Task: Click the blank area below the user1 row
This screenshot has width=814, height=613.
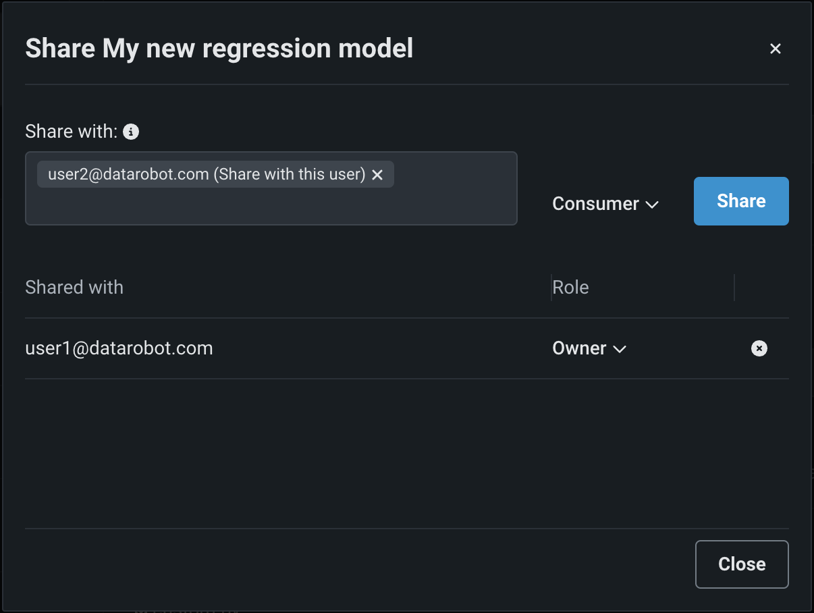Action: point(405,452)
